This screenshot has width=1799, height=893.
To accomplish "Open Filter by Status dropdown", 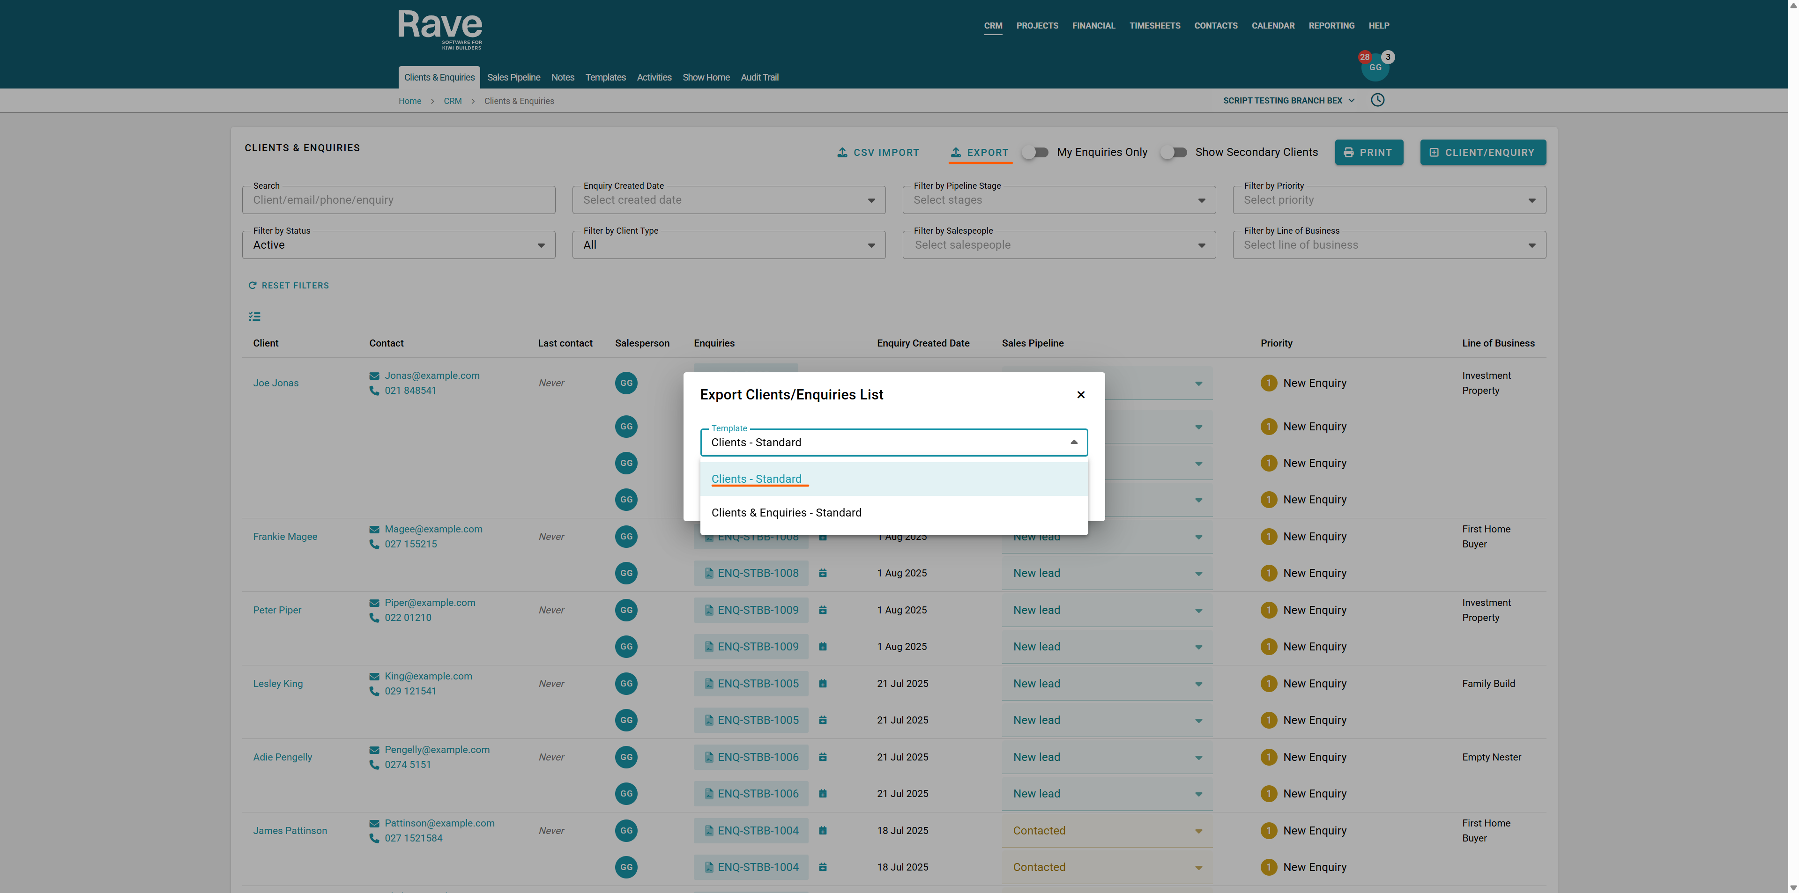I will click(x=398, y=245).
